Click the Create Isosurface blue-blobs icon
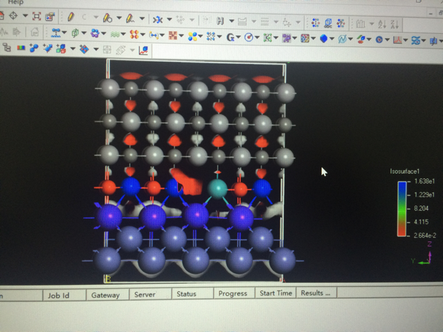The height and width of the screenshot is (332, 443). coord(34,48)
